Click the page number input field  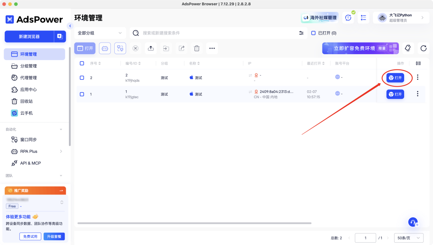[365, 238]
